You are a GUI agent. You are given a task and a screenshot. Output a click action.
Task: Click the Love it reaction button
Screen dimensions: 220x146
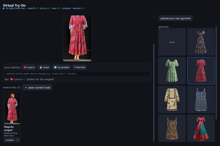coord(29,67)
